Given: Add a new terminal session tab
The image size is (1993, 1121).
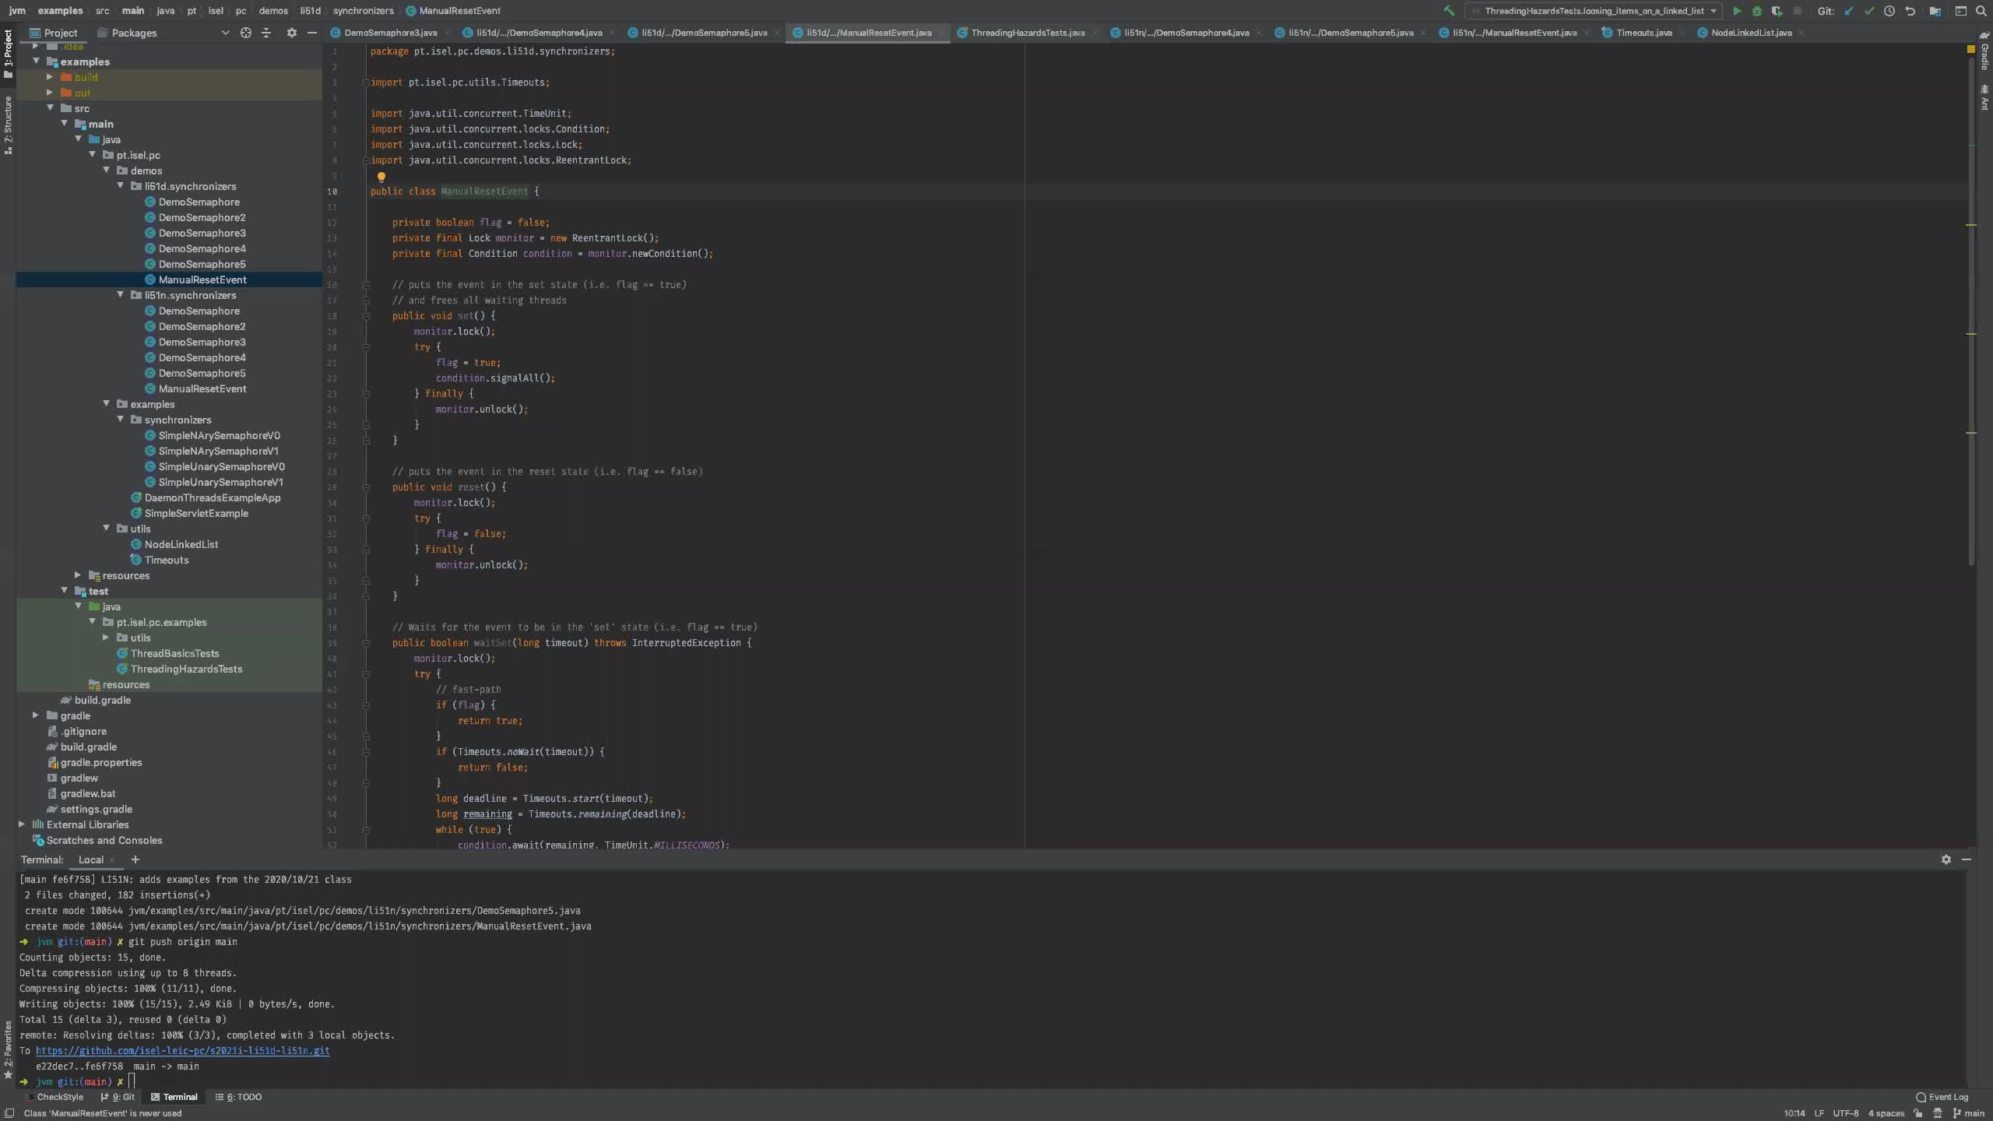Looking at the screenshot, I should pyautogui.click(x=135, y=859).
